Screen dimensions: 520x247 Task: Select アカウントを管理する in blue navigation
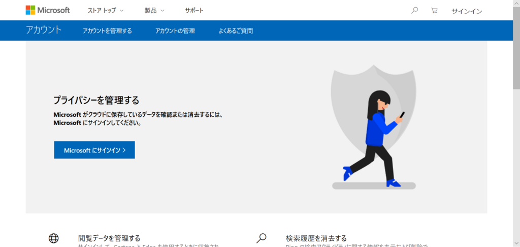107,31
